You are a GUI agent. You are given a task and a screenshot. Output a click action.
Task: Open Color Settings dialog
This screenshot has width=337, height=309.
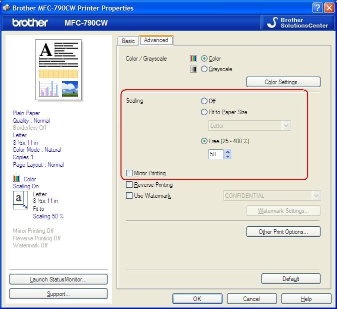[283, 82]
